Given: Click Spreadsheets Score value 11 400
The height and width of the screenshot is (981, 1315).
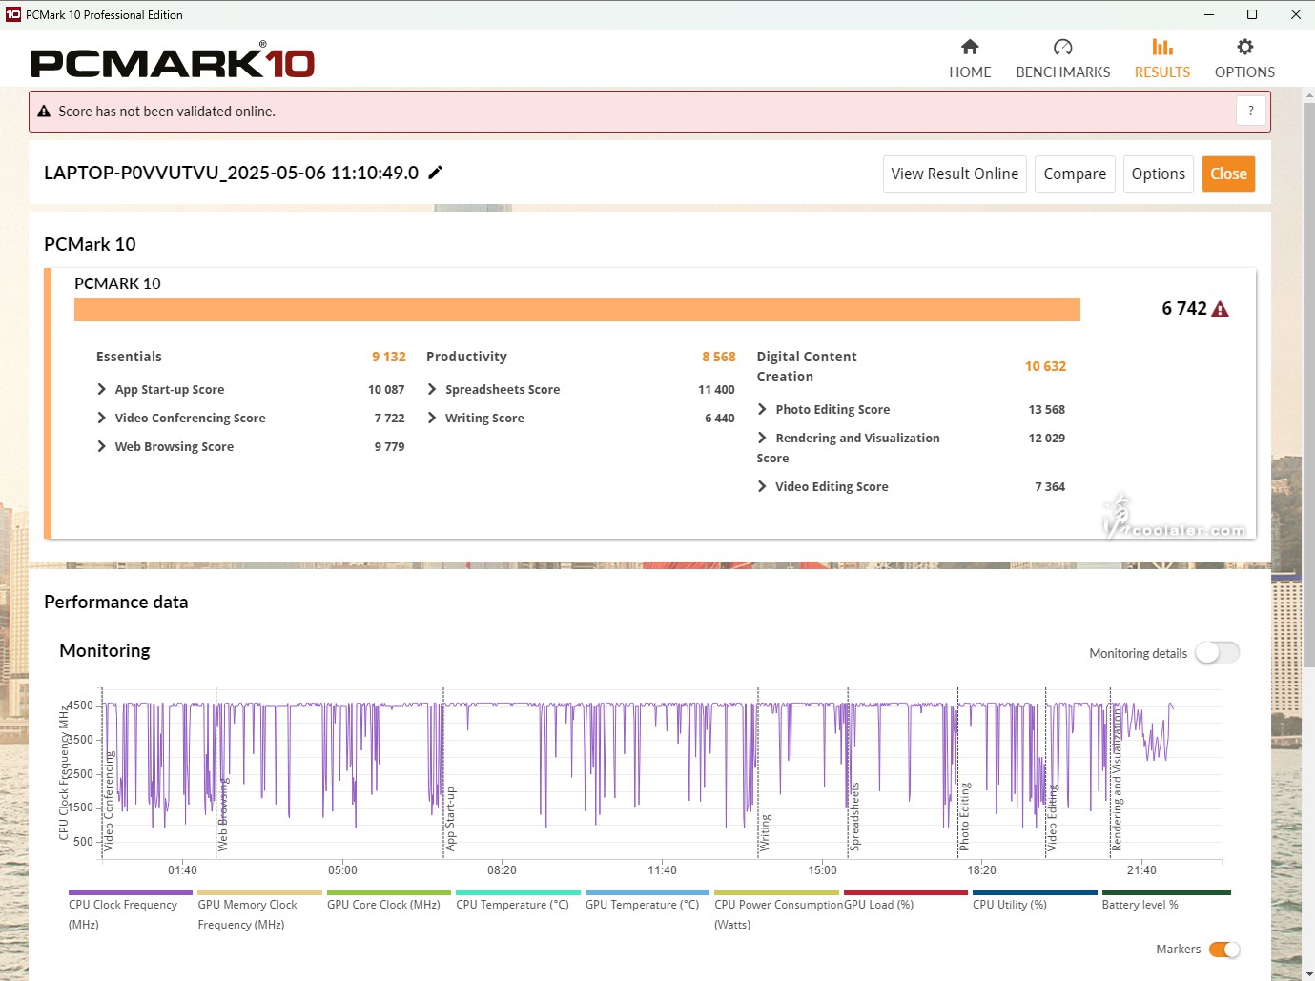Looking at the screenshot, I should click(x=716, y=389).
